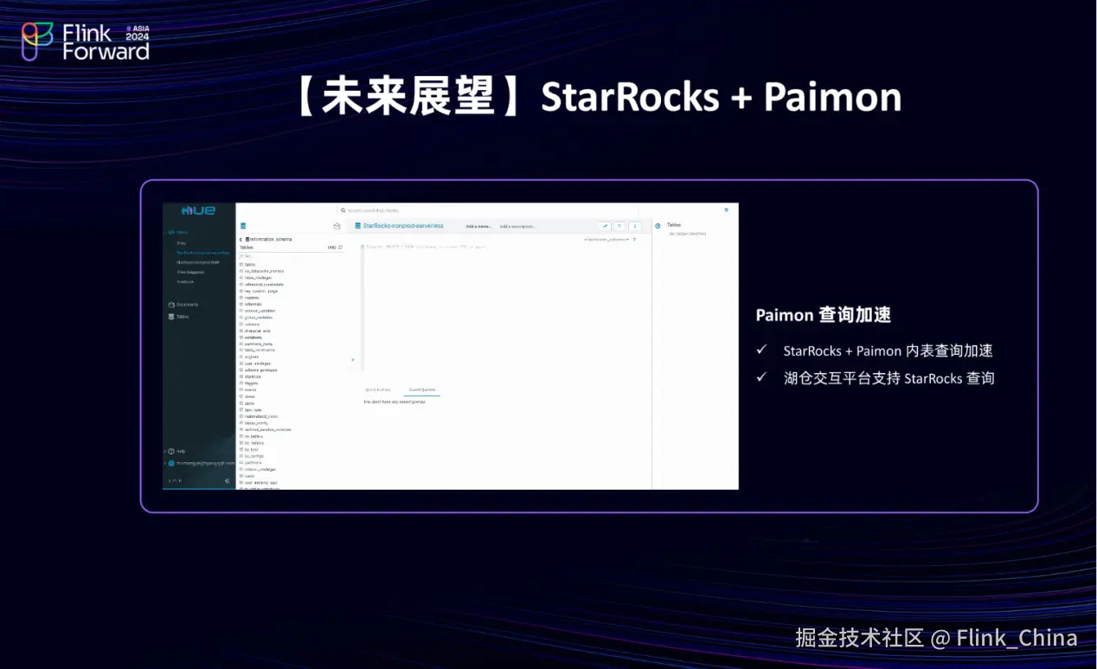This screenshot has width=1097, height=669.
Task: Click the Tables icon in right assist panel
Action: (x=658, y=226)
